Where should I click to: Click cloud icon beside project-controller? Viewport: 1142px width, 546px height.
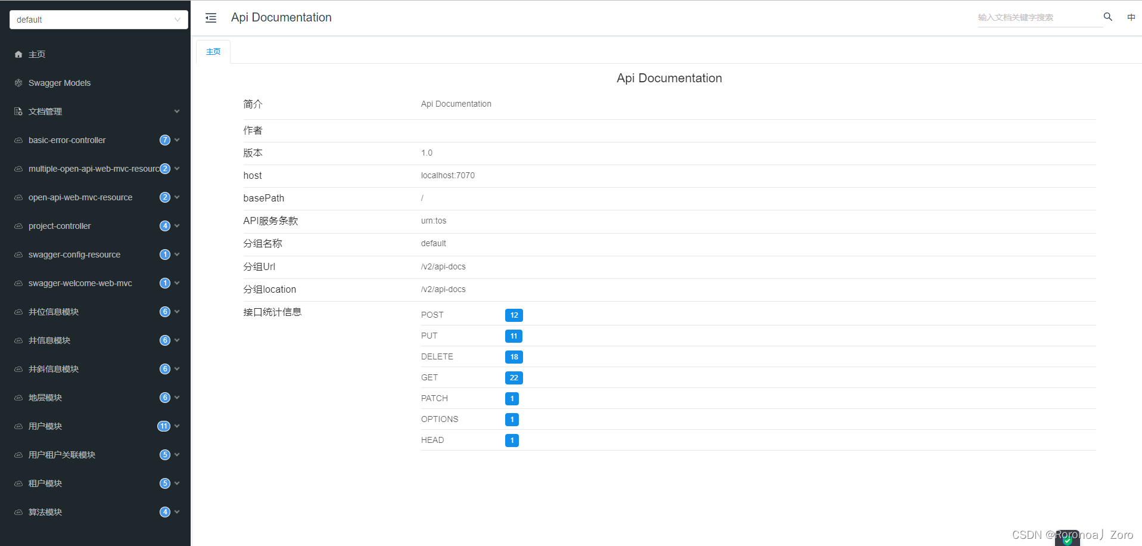coord(18,226)
